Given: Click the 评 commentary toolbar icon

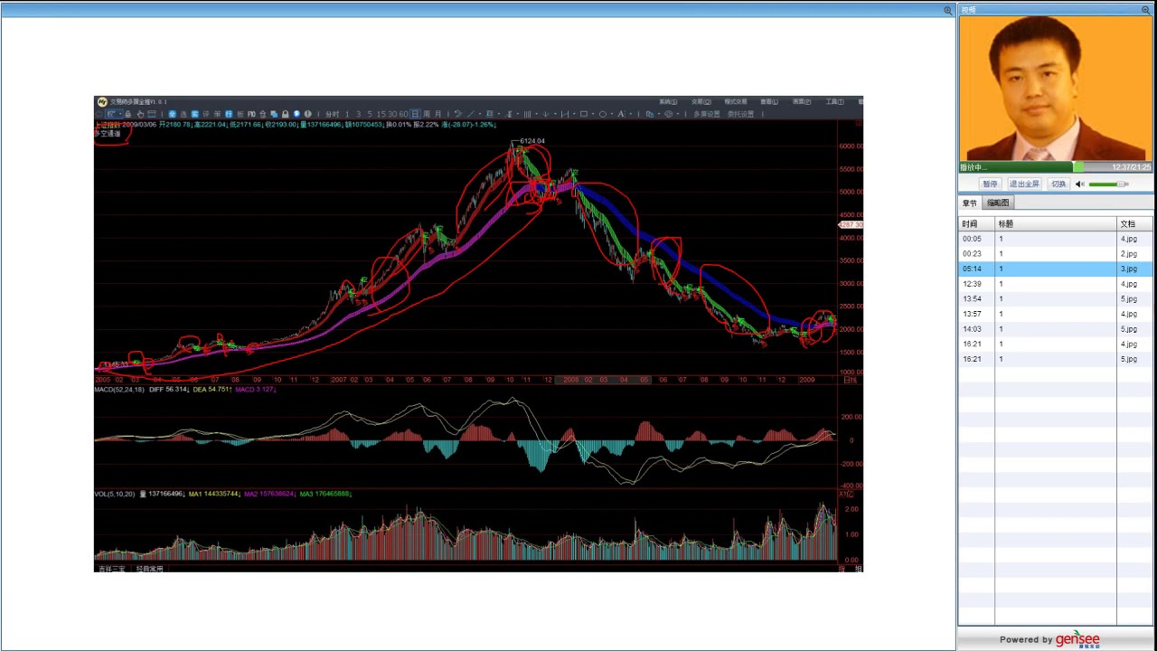Looking at the screenshot, I should [x=206, y=114].
